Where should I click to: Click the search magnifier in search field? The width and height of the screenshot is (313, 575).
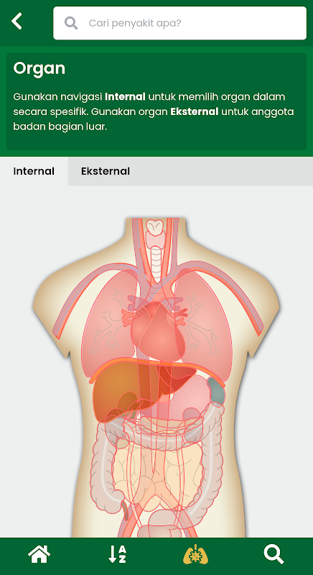(x=71, y=23)
